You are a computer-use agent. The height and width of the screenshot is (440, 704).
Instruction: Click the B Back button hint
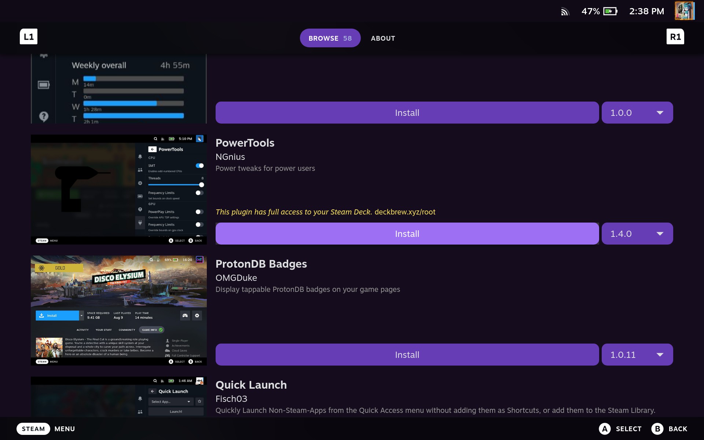669,429
